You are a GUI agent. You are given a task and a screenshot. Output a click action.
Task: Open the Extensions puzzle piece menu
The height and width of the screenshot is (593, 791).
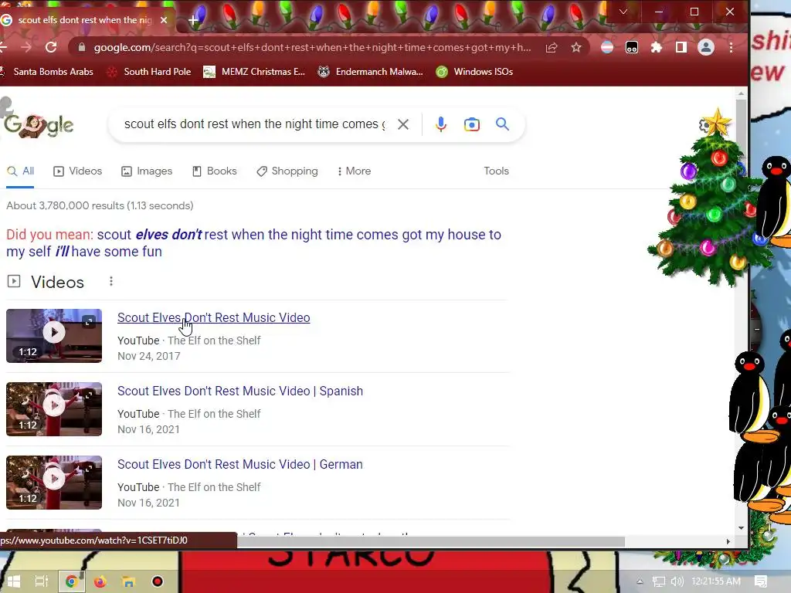tap(657, 47)
